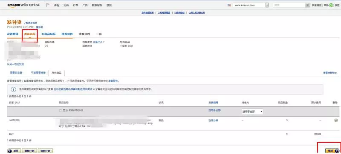Image resolution: width=341 pixels, height=154 pixels.
Task: Open the 库存 menu
Action: click(x=57, y=5)
